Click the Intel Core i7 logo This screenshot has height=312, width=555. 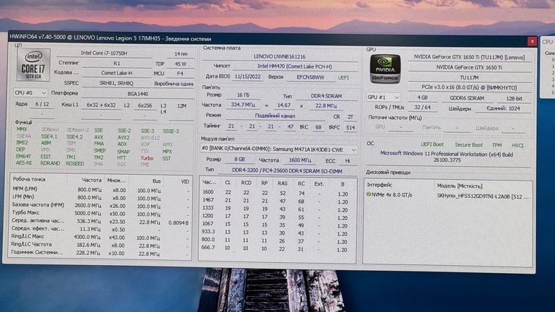tap(33, 65)
